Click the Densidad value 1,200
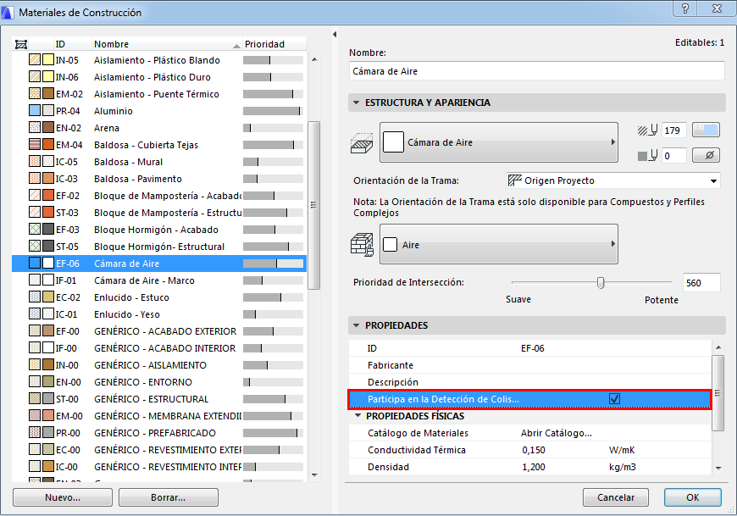 click(534, 467)
